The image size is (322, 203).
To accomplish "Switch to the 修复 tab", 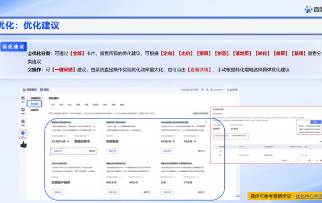I will (x=114, y=104).
